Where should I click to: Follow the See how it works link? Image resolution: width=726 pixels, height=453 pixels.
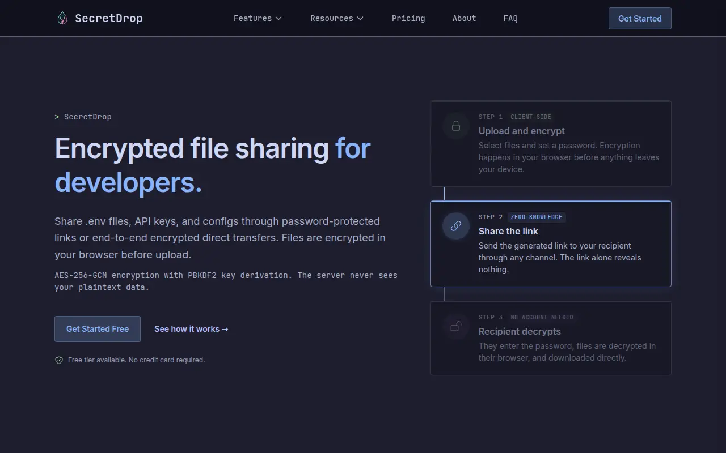[191, 329]
